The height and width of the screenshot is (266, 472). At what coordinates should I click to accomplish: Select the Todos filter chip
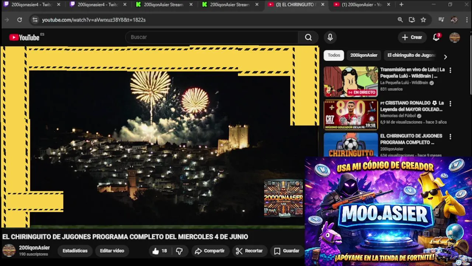pyautogui.click(x=334, y=55)
